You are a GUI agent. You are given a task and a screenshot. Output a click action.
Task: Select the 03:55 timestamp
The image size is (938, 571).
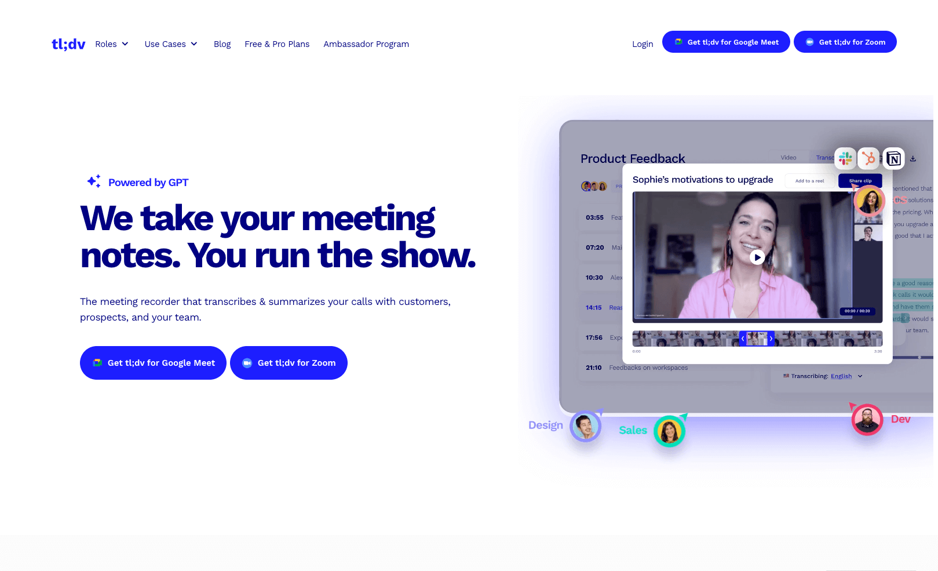tap(594, 217)
